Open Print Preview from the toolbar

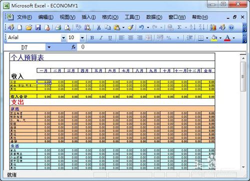pyautogui.click(x=67, y=27)
